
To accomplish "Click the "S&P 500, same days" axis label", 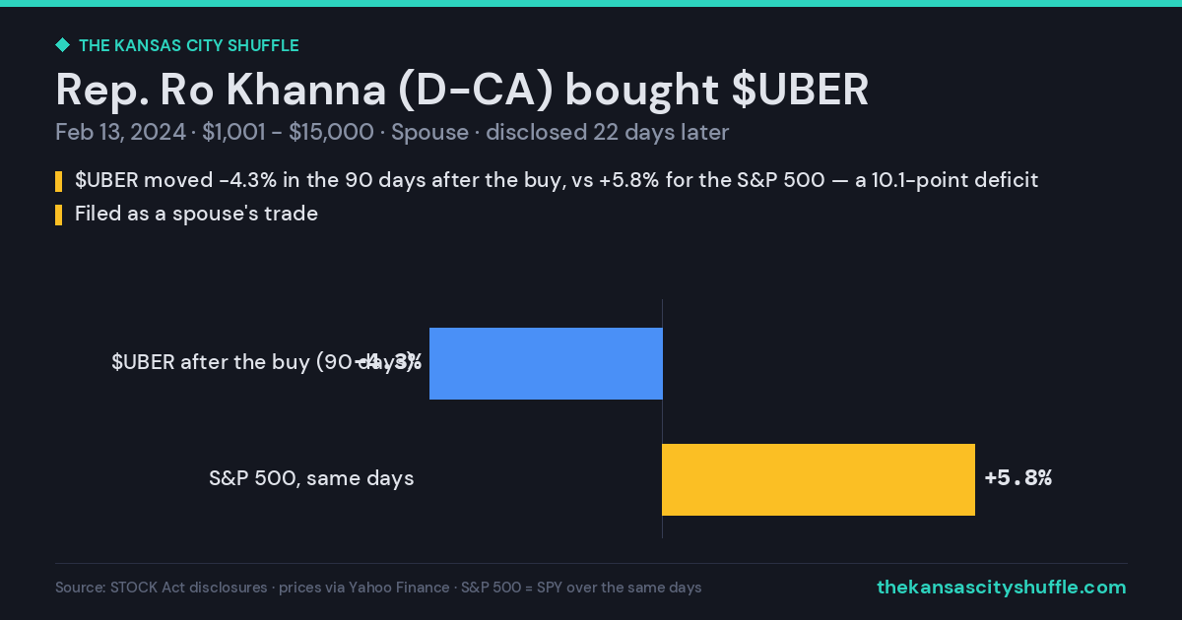I will (311, 479).
